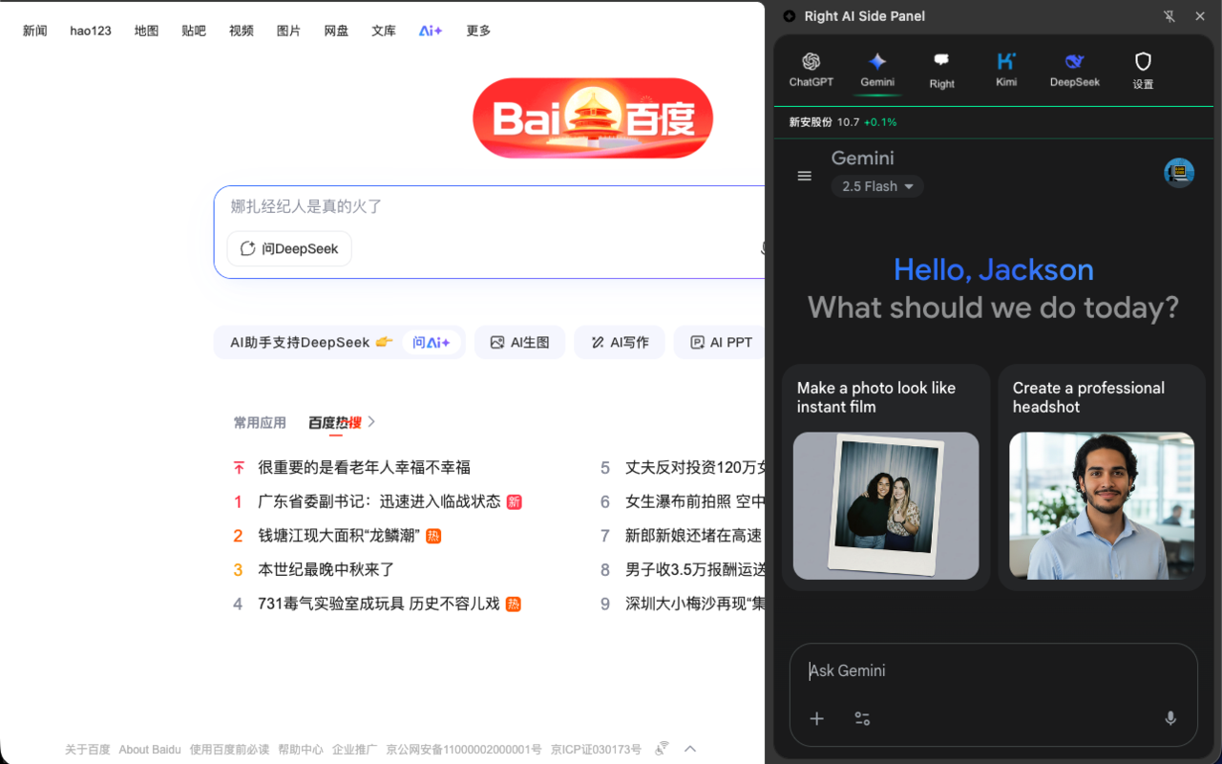Click the plus add-file icon in Gemini

coord(817,718)
